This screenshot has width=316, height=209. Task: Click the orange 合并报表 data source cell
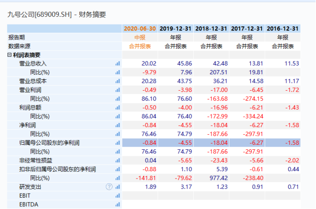[140, 46]
